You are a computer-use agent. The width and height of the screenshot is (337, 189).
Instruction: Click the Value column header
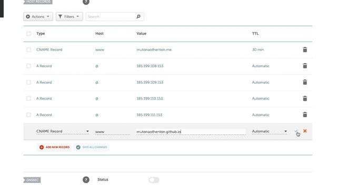point(142,34)
